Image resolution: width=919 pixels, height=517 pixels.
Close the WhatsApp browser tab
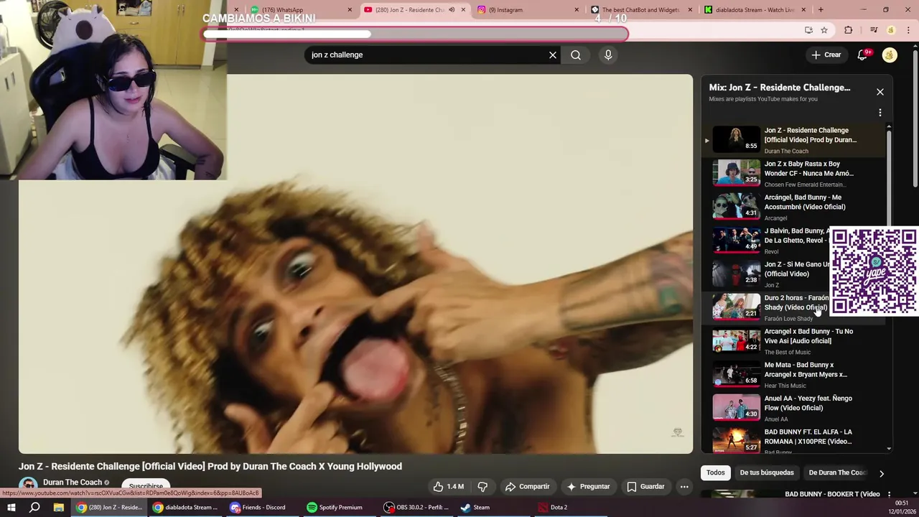coord(350,10)
